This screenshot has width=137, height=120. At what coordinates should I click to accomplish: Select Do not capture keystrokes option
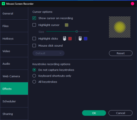pos(34,70)
